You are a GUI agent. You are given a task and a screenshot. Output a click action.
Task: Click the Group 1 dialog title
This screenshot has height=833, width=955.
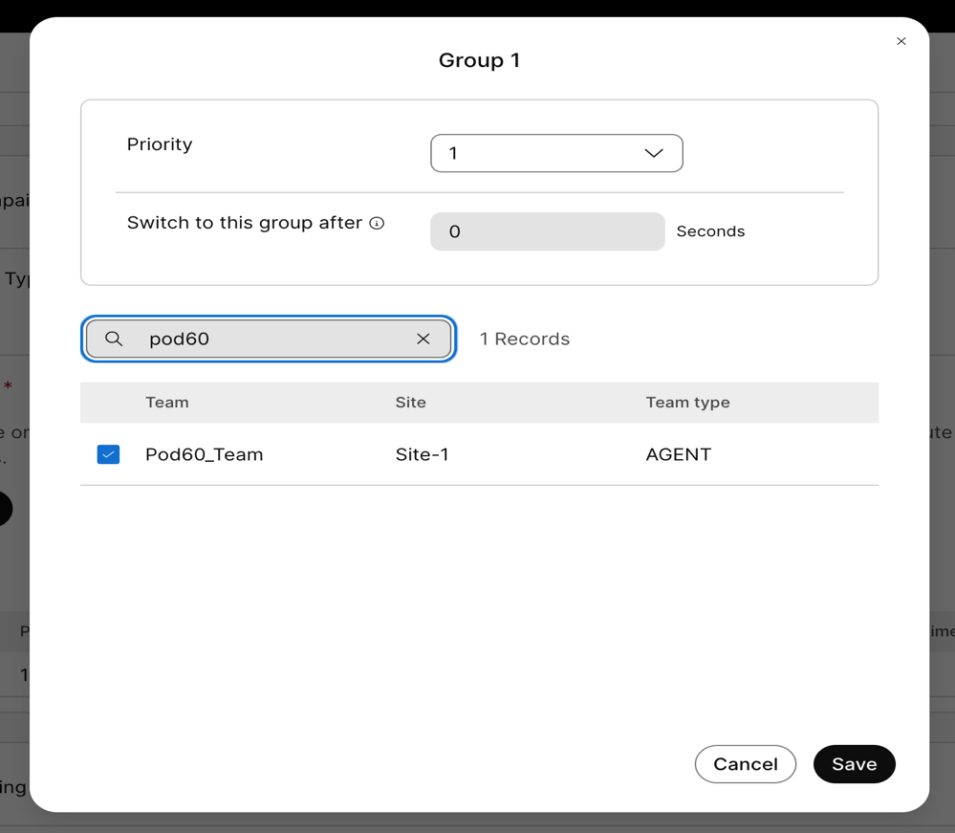tap(479, 60)
